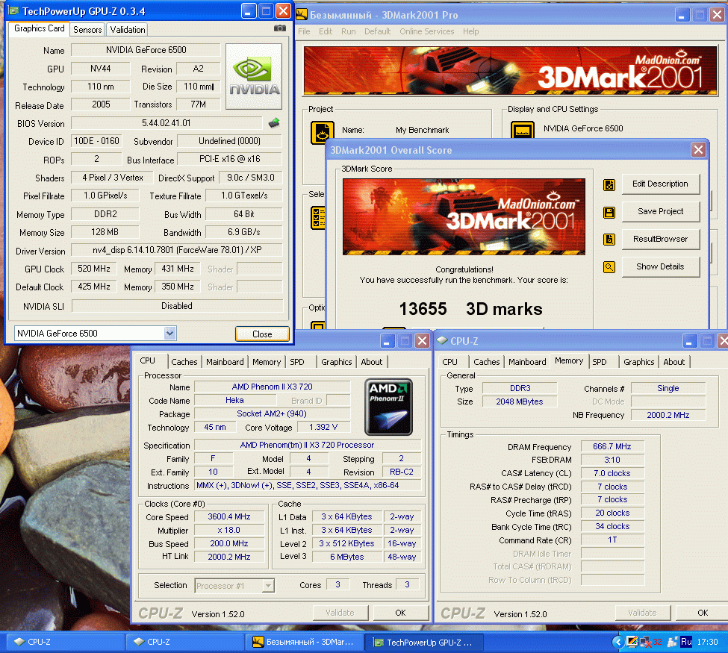The image size is (728, 653).
Task: Open Mainboard tab in left CPU-Z window
Action: [x=225, y=362]
